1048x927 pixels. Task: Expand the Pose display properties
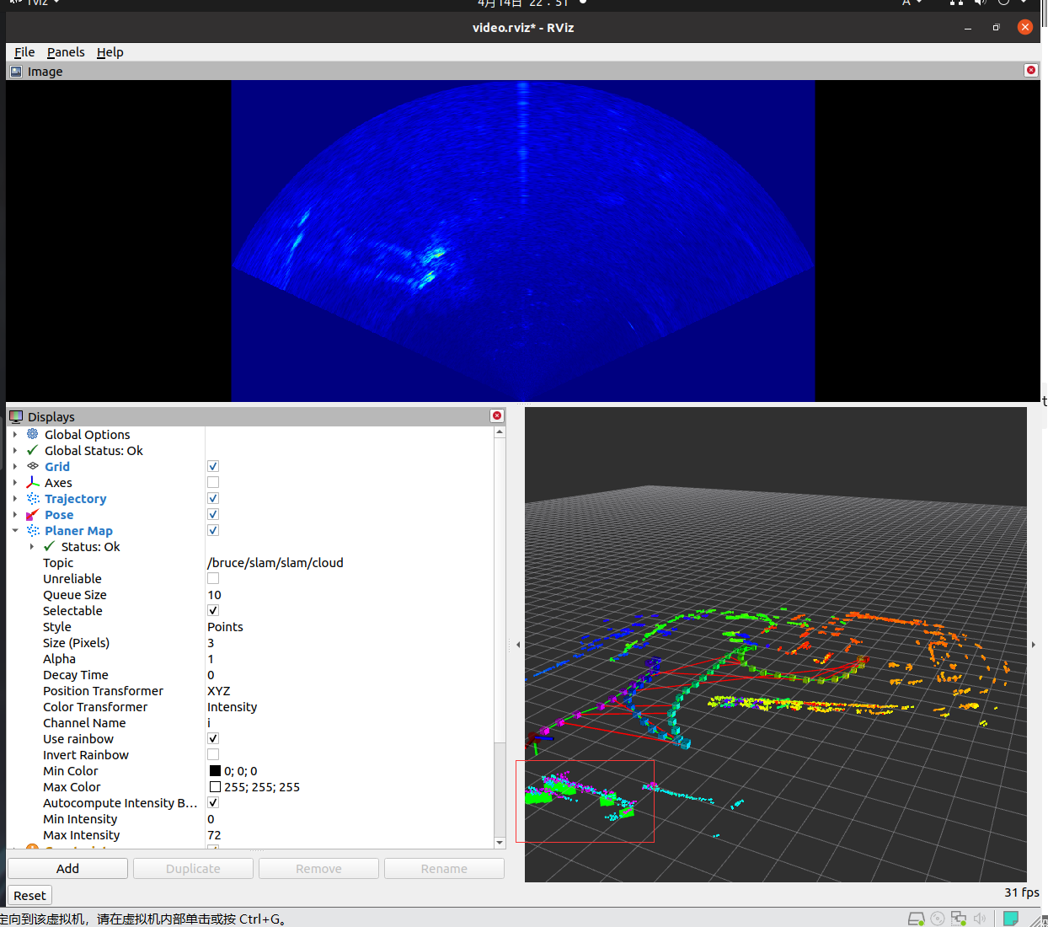coord(15,514)
